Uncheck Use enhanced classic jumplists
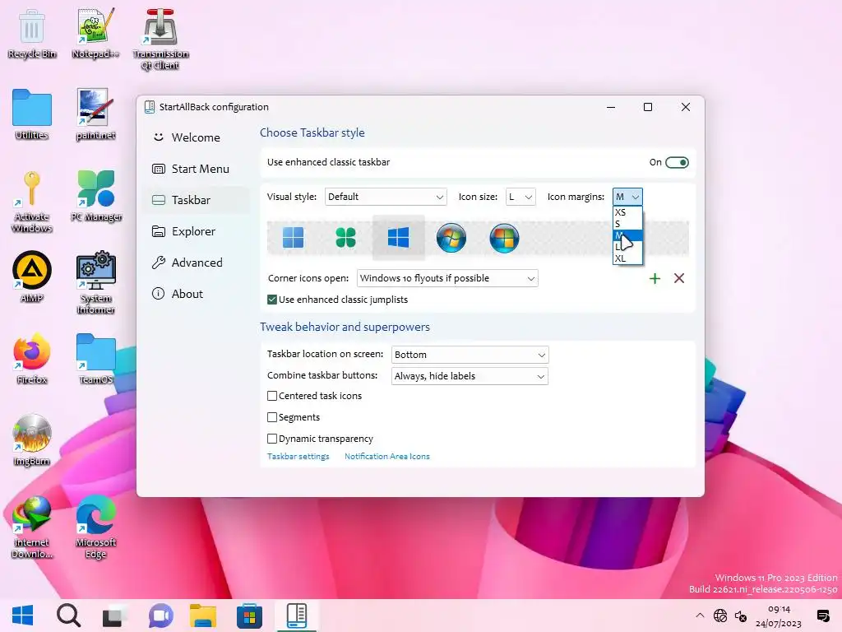 pos(272,300)
